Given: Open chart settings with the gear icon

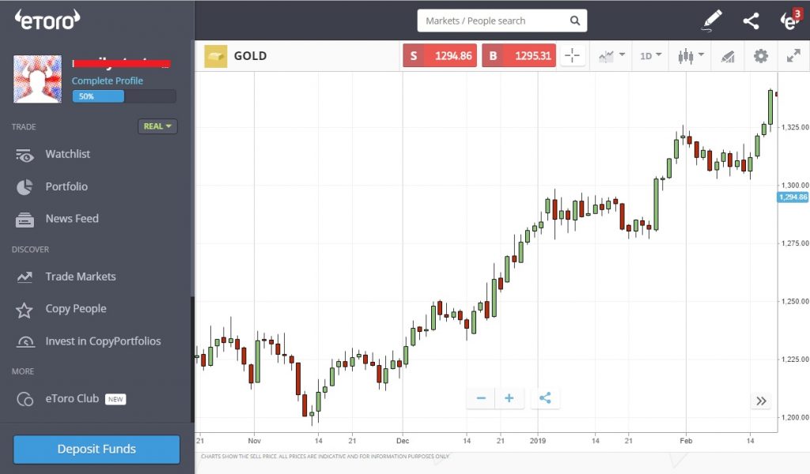Looking at the screenshot, I should 760,56.
